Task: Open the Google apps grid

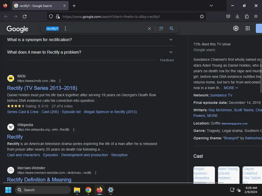Action: pos(248,28)
